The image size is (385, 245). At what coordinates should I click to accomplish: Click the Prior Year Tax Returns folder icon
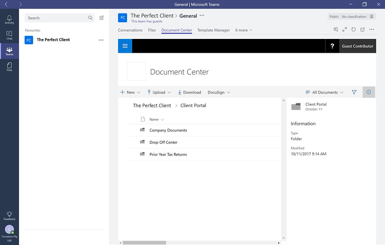(x=142, y=154)
